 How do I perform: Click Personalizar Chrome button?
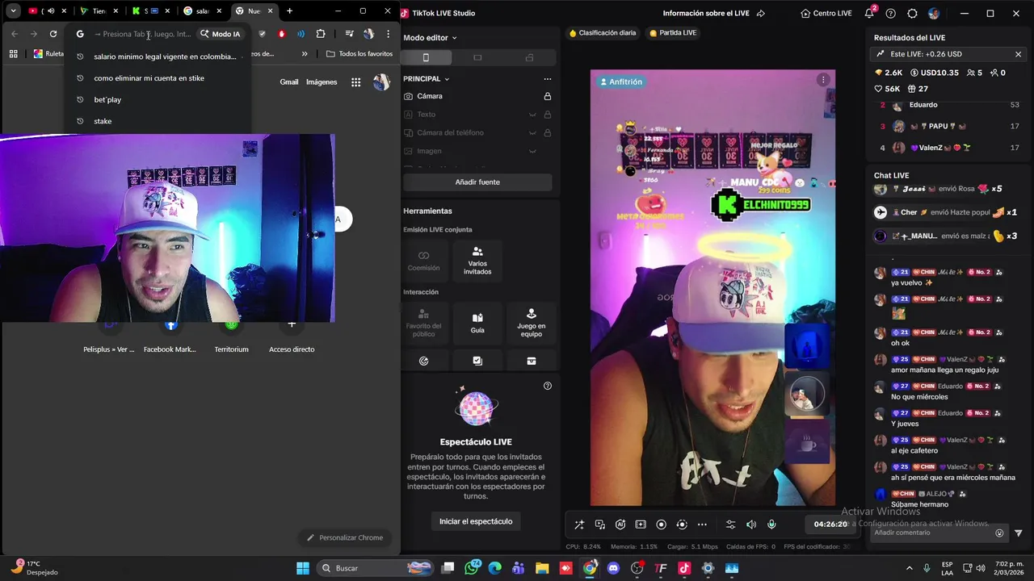[345, 537]
